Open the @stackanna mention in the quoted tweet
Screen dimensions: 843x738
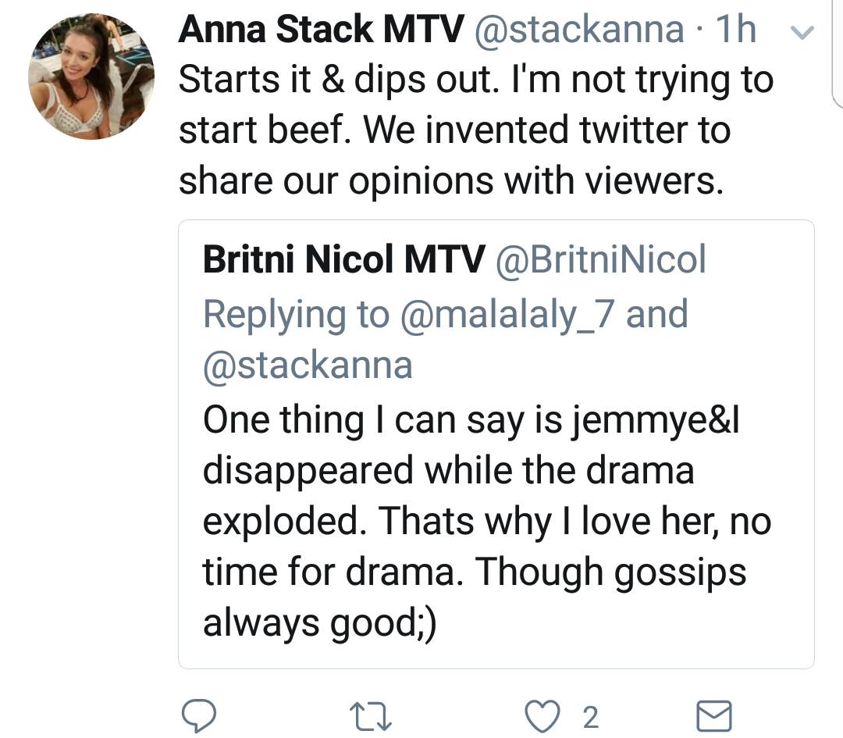coord(308,365)
